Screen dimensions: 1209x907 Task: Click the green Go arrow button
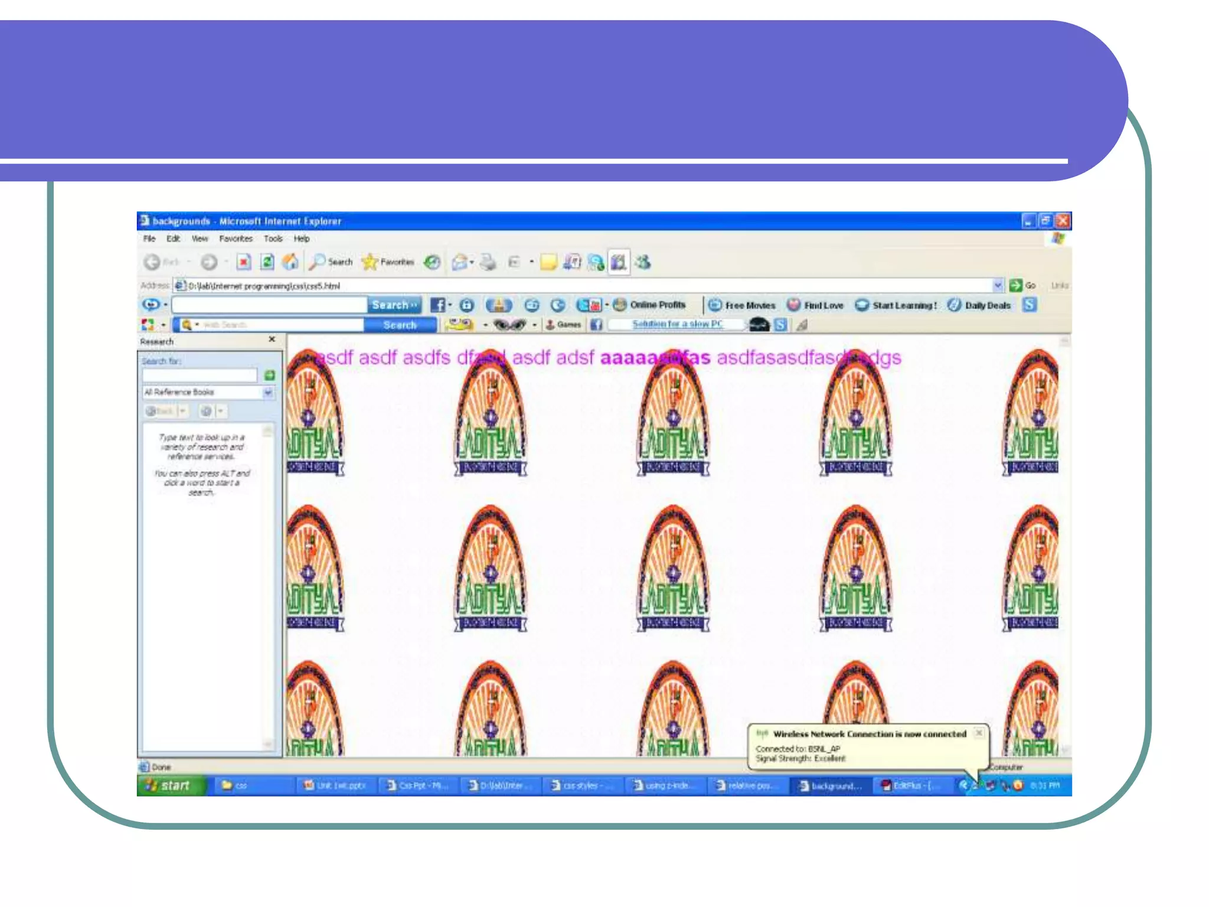(1015, 285)
